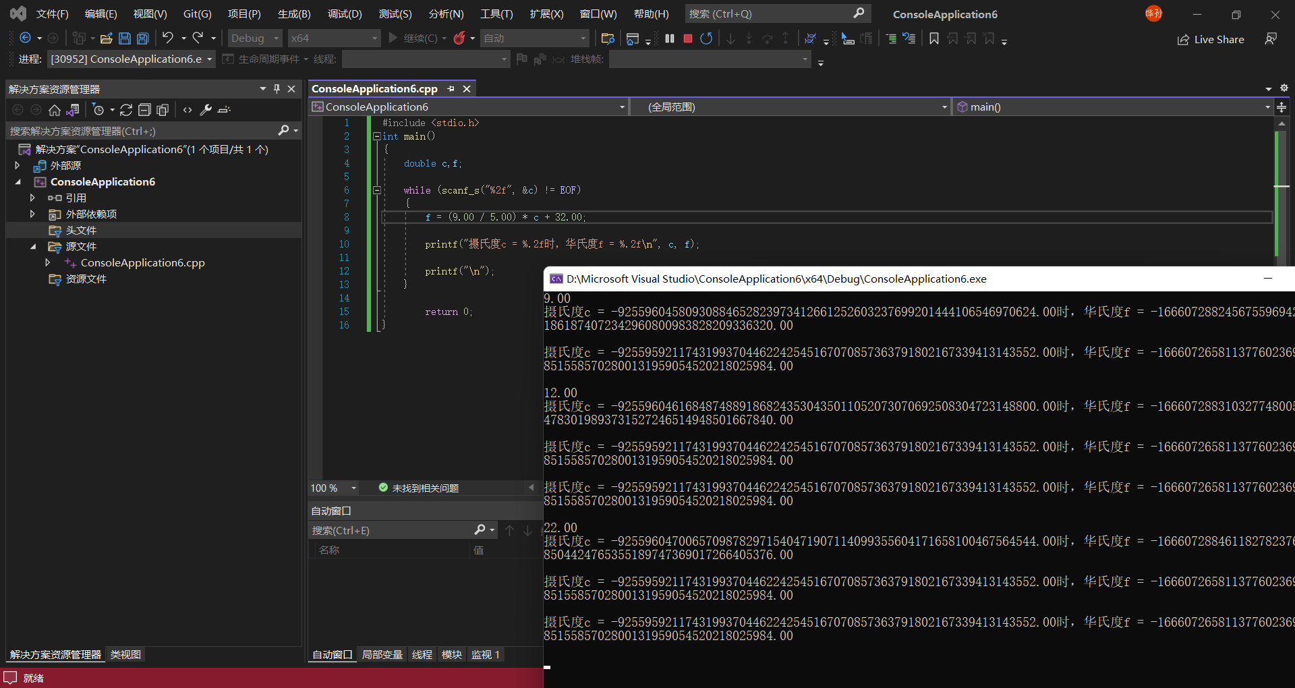Image resolution: width=1295 pixels, height=688 pixels.
Task: Collapse the main function code block
Action: pyautogui.click(x=377, y=136)
